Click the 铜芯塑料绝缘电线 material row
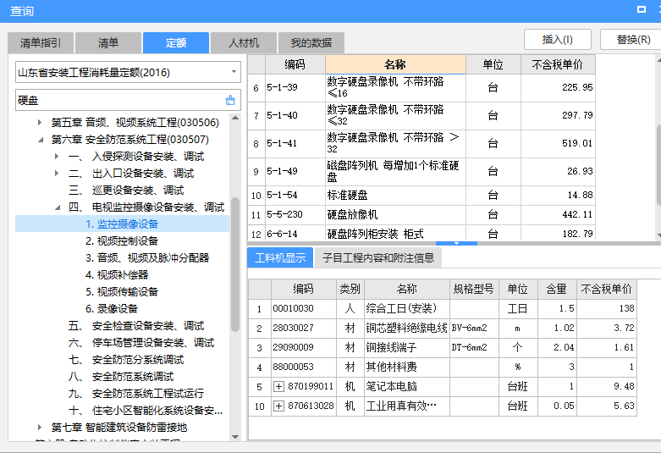The width and height of the screenshot is (661, 453). click(442, 328)
